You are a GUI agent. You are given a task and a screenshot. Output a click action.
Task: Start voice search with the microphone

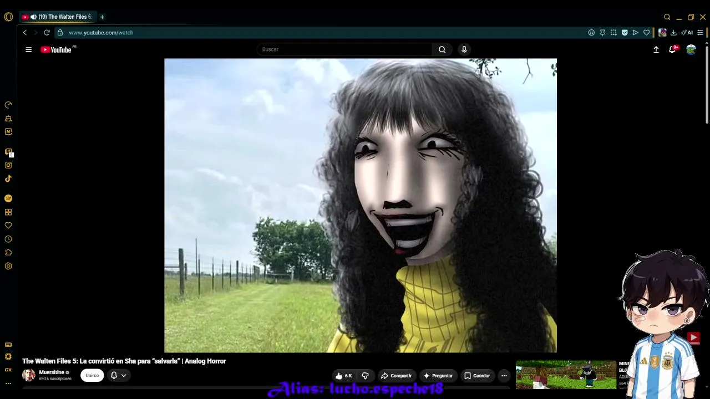464,49
